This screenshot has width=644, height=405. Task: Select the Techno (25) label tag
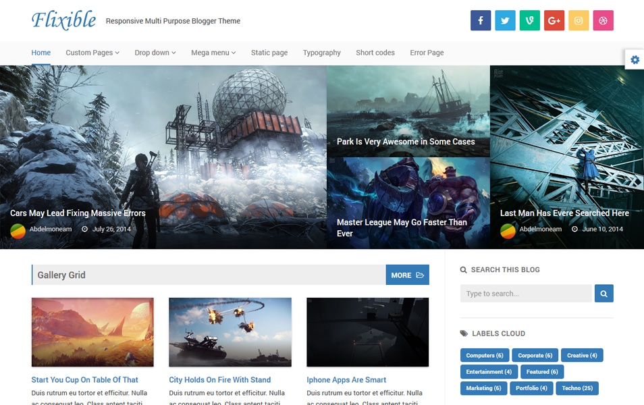576,388
